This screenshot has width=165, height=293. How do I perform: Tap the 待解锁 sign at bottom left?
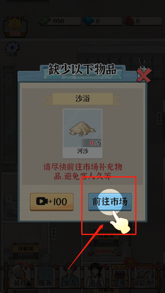(26, 249)
